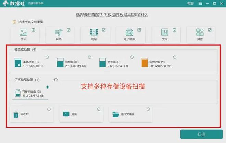Click the 可移动驱动器 (1) section label
Image resolution: width=226 pixels, height=143 pixels.
coord(27,80)
